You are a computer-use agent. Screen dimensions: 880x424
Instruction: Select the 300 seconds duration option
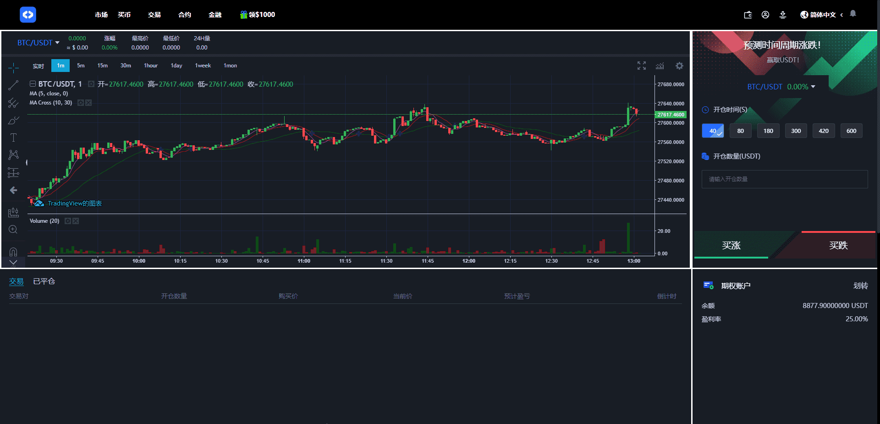click(796, 131)
